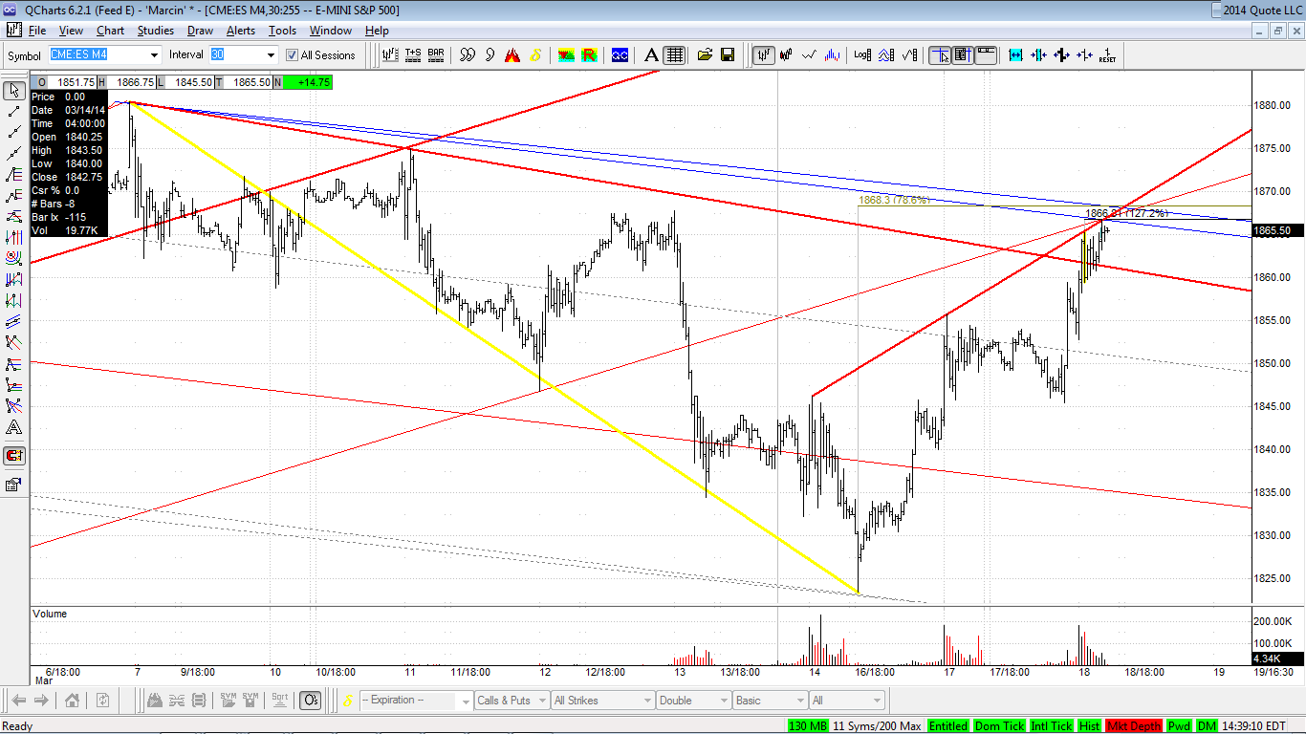This screenshot has width=1306, height=734.
Task: Click the yellow delta options icon
Action: click(536, 54)
